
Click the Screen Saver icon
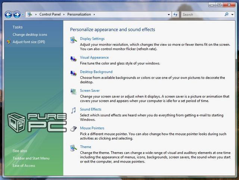[x=74, y=91]
